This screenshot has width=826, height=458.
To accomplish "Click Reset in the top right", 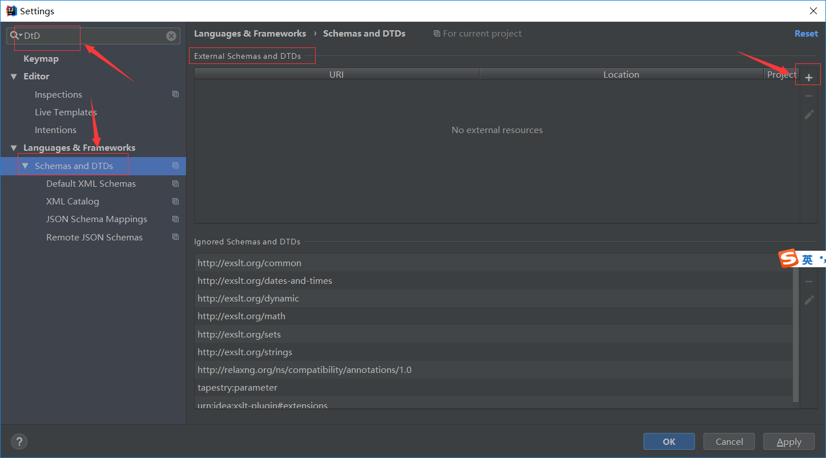I will coord(806,33).
